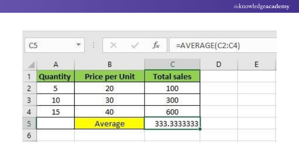Click The Knowledge Academy logo
Screen dimensions: 299x158
(261, 6)
